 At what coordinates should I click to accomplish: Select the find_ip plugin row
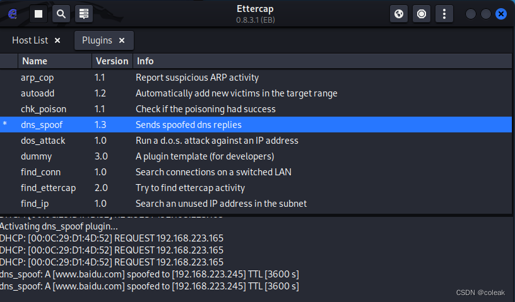(256, 204)
